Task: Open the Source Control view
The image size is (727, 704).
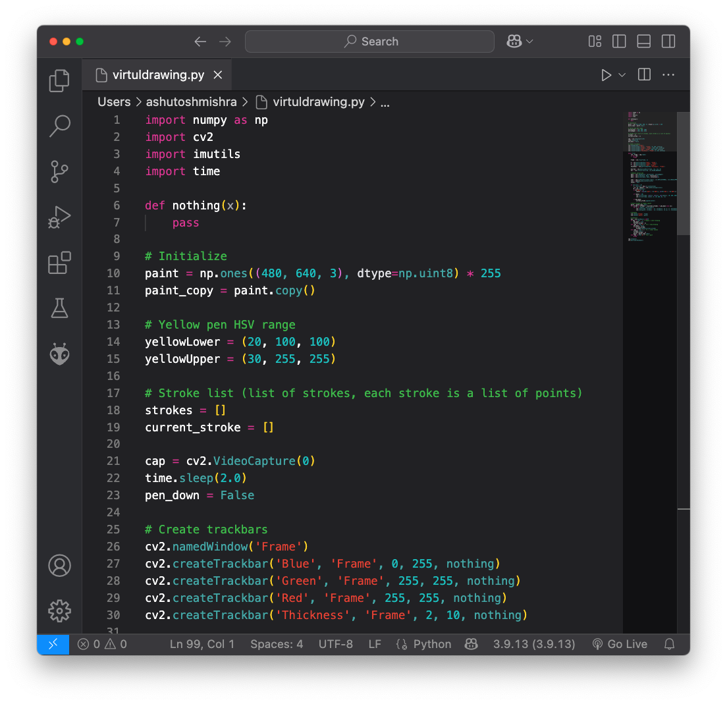Action: [x=59, y=171]
